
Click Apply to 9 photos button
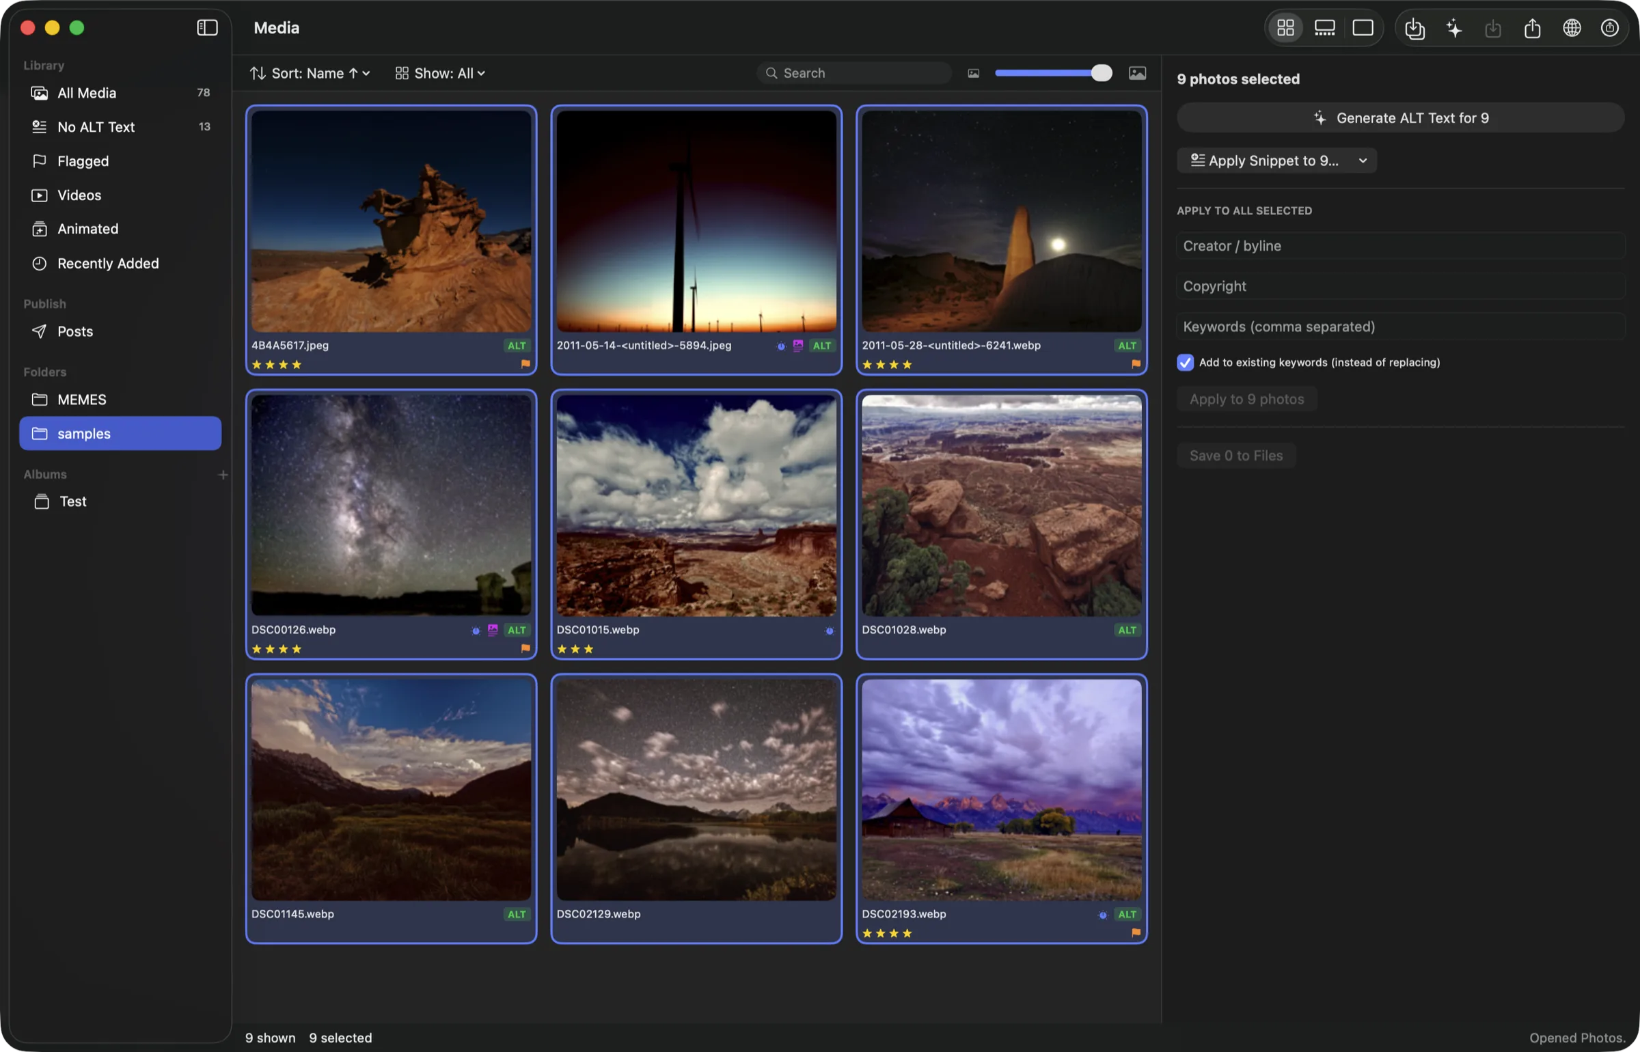point(1246,399)
